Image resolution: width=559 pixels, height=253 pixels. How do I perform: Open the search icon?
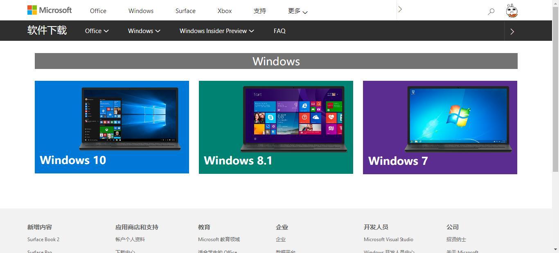[491, 11]
